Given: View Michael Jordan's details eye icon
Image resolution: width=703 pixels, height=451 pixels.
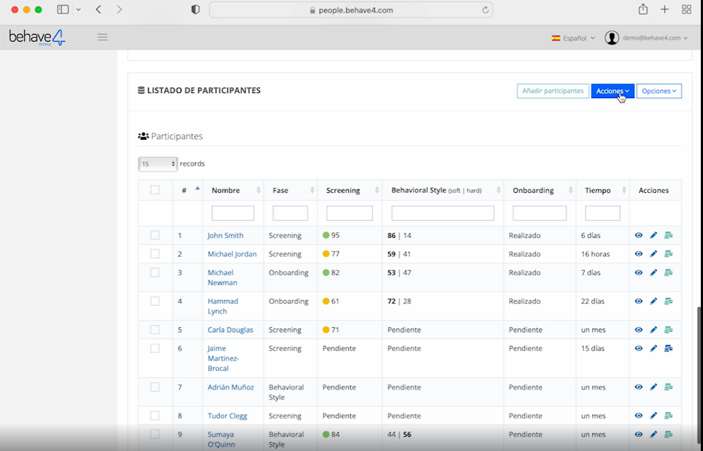Looking at the screenshot, I should pos(639,254).
